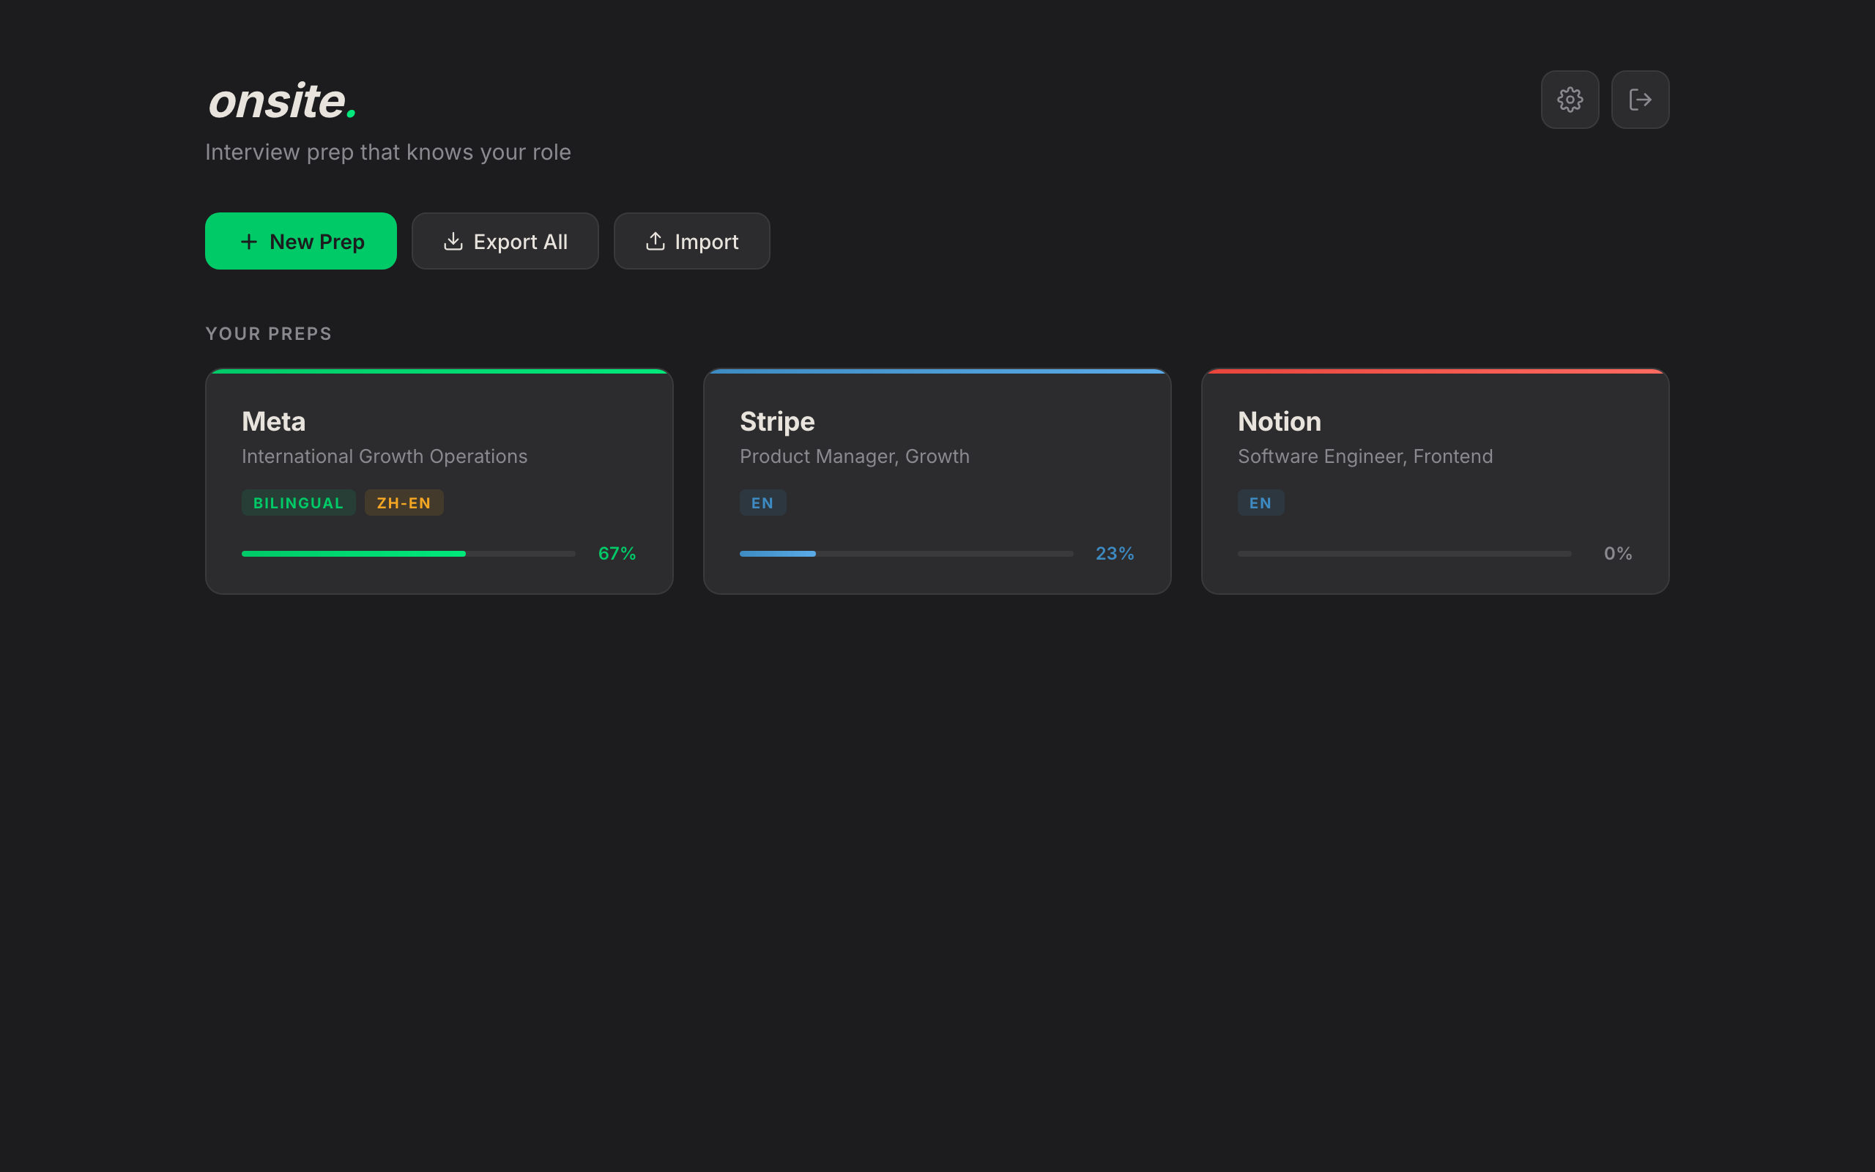Click the logout arrow icon
Image resolution: width=1875 pixels, height=1172 pixels.
pos(1640,99)
